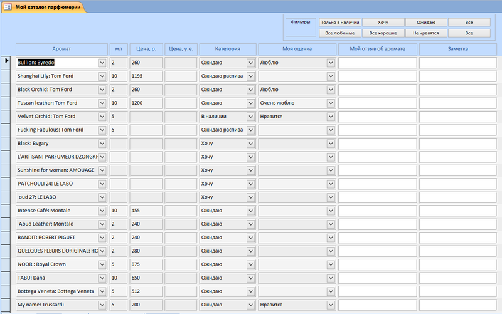
Task: Select the record selector for Shanghai Lily row
Action: [x=6, y=76]
